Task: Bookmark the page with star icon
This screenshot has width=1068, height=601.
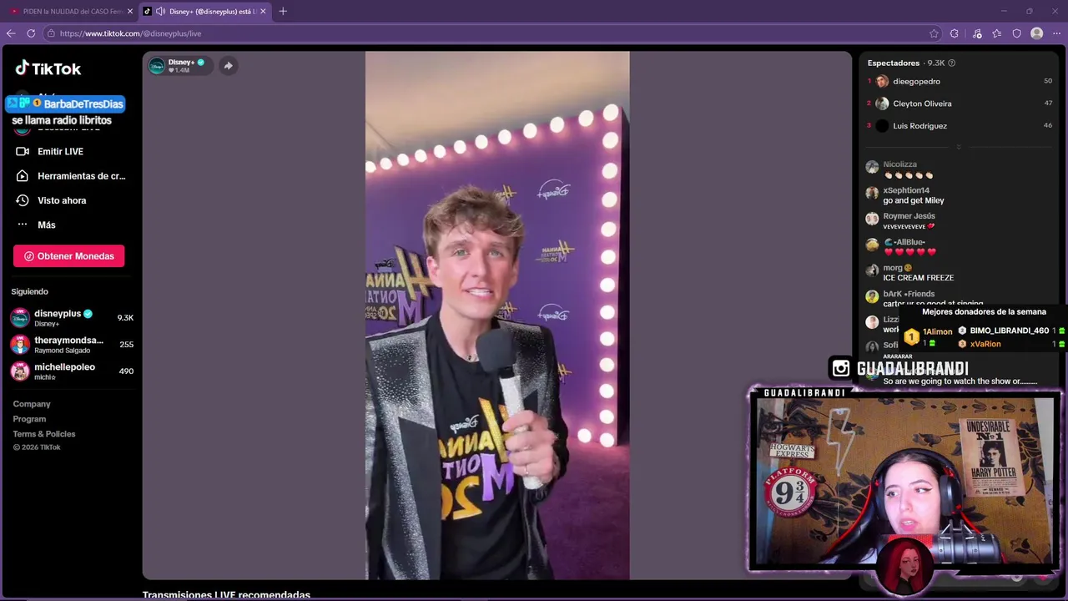Action: coord(934,33)
